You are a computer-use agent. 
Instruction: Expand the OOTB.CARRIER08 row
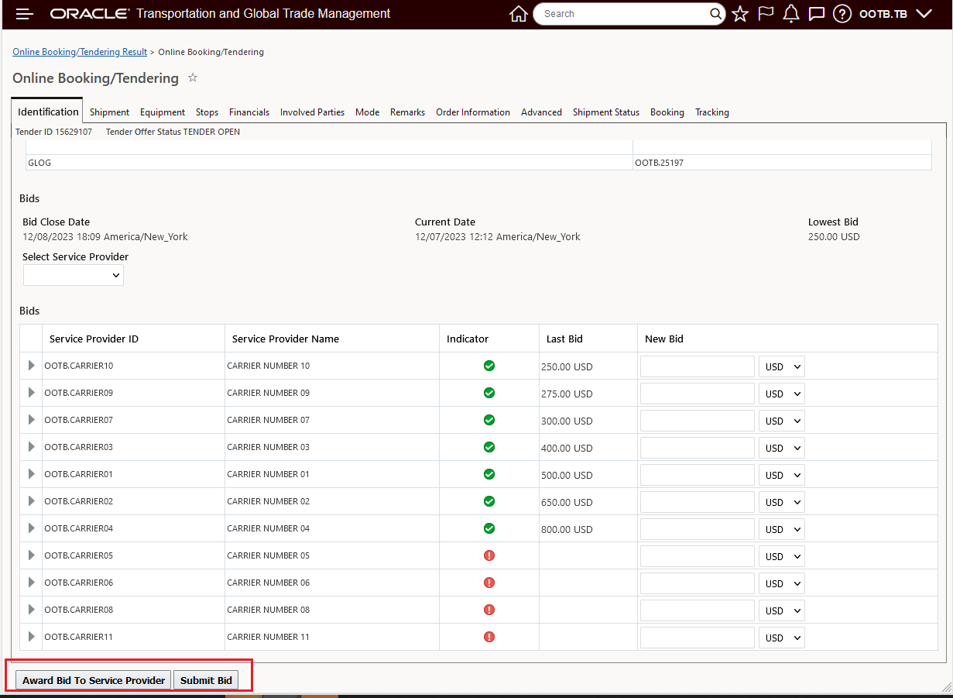(x=32, y=610)
